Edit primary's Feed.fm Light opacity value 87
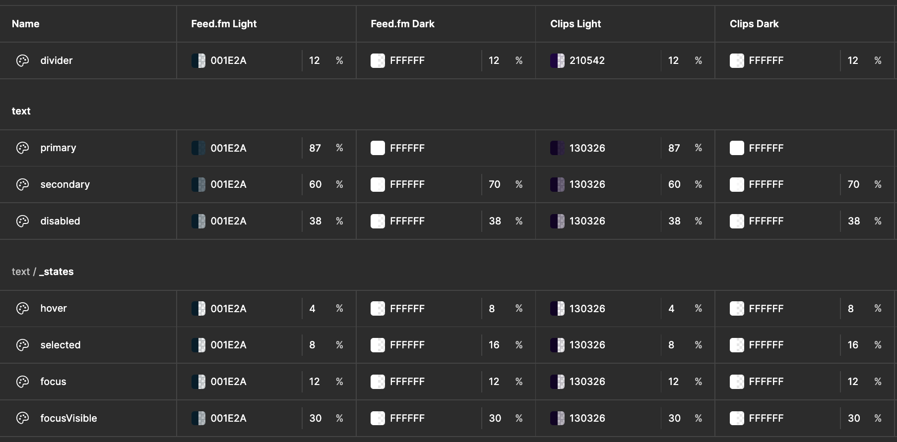The width and height of the screenshot is (897, 442). pyautogui.click(x=315, y=148)
